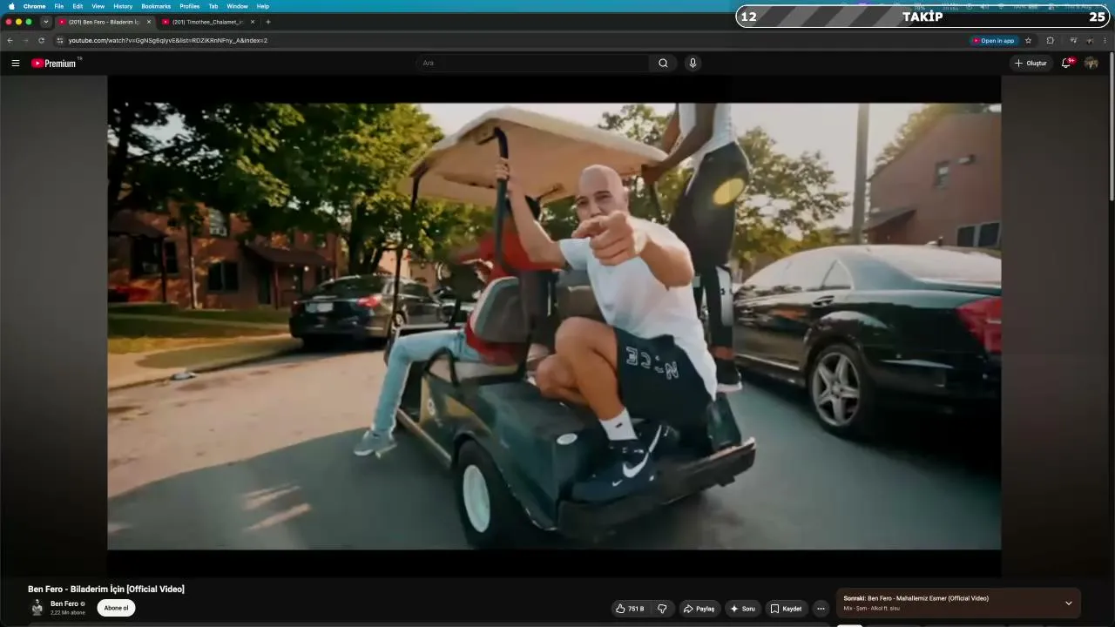This screenshot has height=627, width=1115.
Task: Like the video (751 B)
Action: [x=630, y=609]
